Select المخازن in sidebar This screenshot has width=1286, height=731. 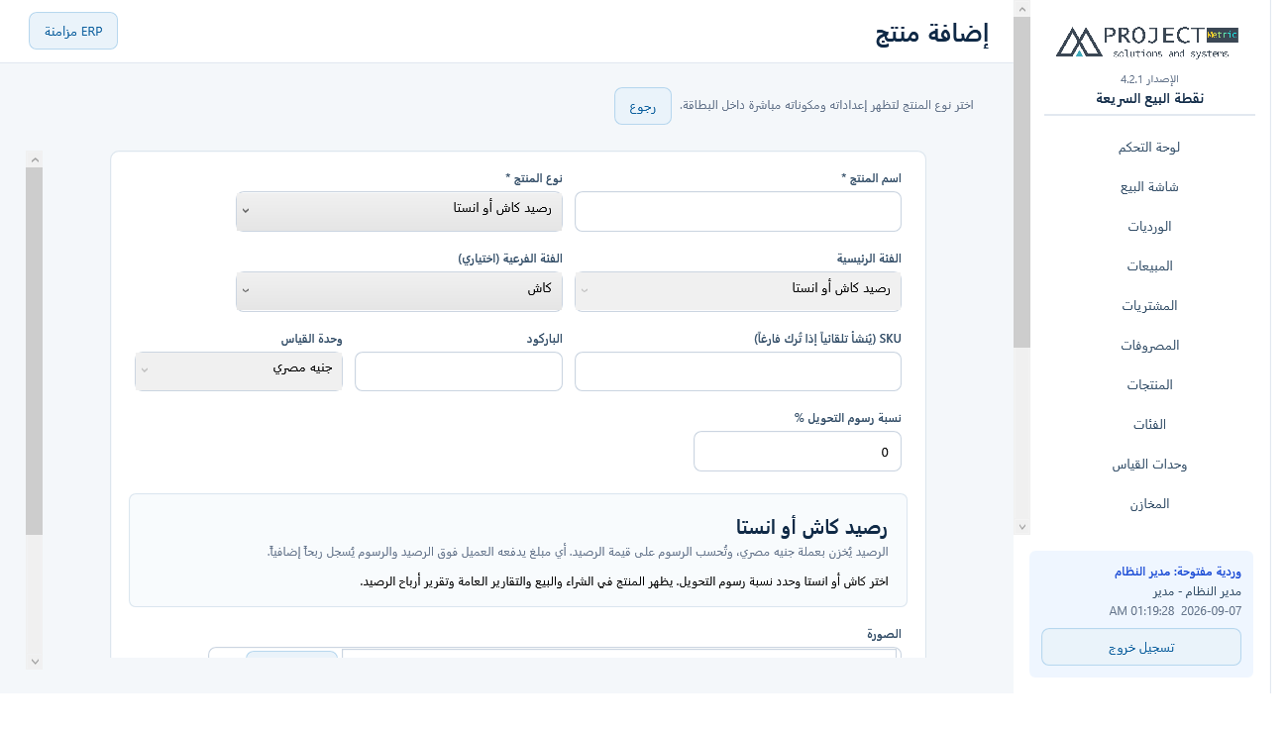point(1149,503)
